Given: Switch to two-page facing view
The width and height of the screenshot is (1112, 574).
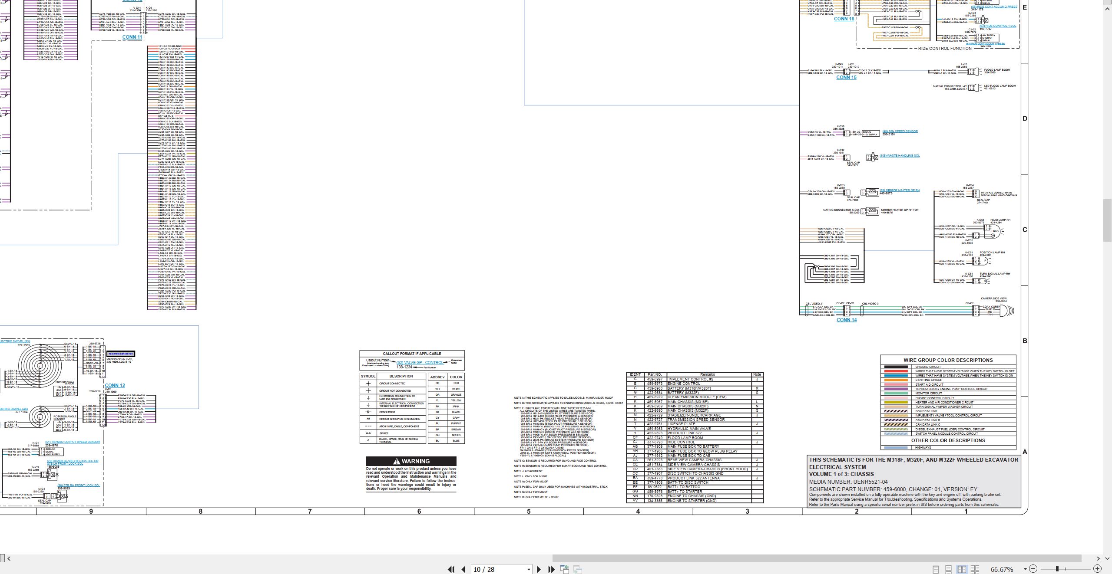Looking at the screenshot, I should (x=962, y=569).
